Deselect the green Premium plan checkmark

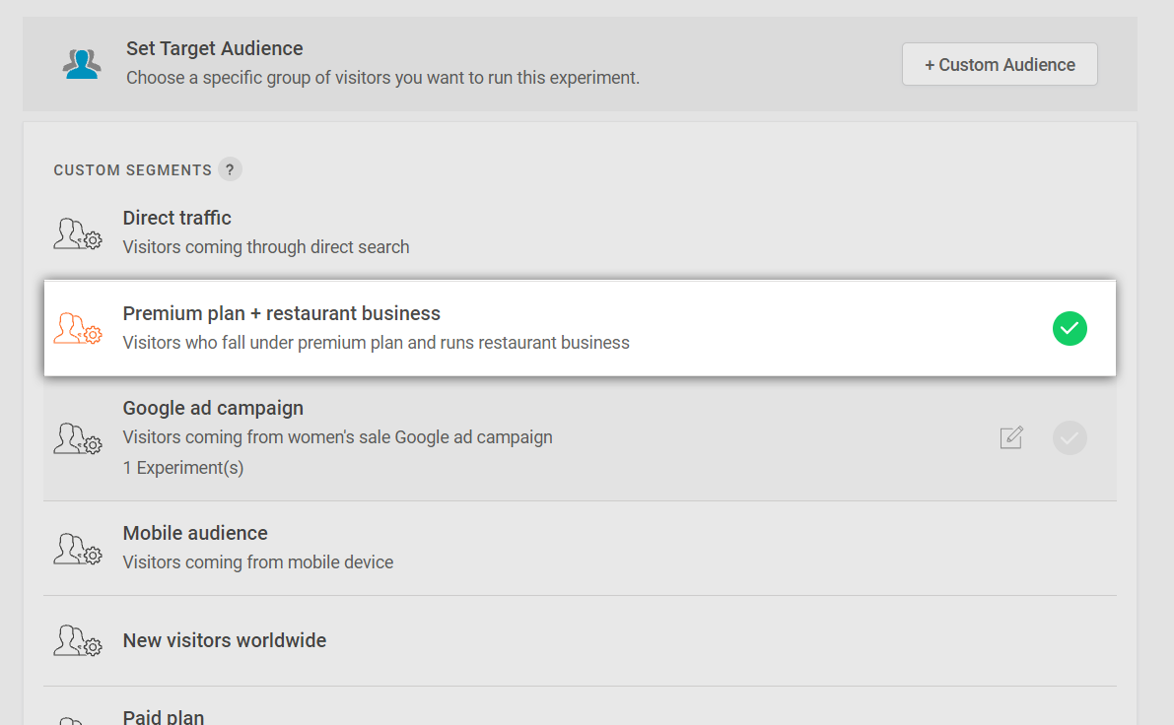(x=1070, y=328)
